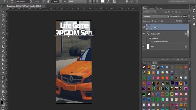Open the fill slider dropdown

189,21
